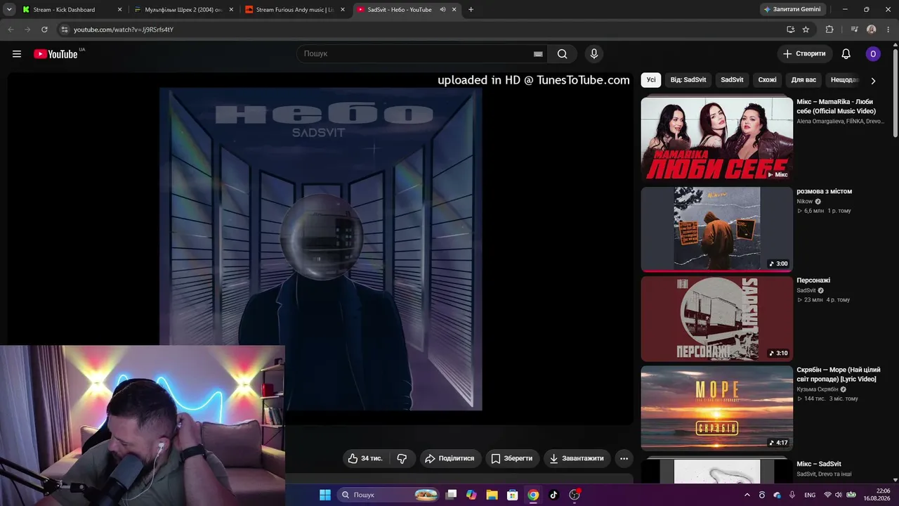899x506 pixels.
Task: Mute the SadSvit tab via speaker icon
Action: pos(442,10)
